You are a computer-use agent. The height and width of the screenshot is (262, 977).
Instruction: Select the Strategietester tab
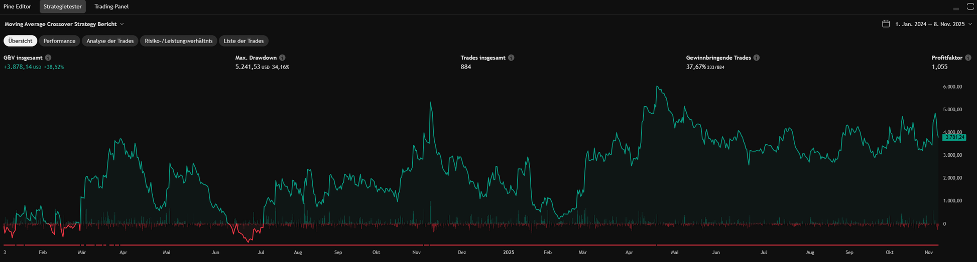click(63, 7)
